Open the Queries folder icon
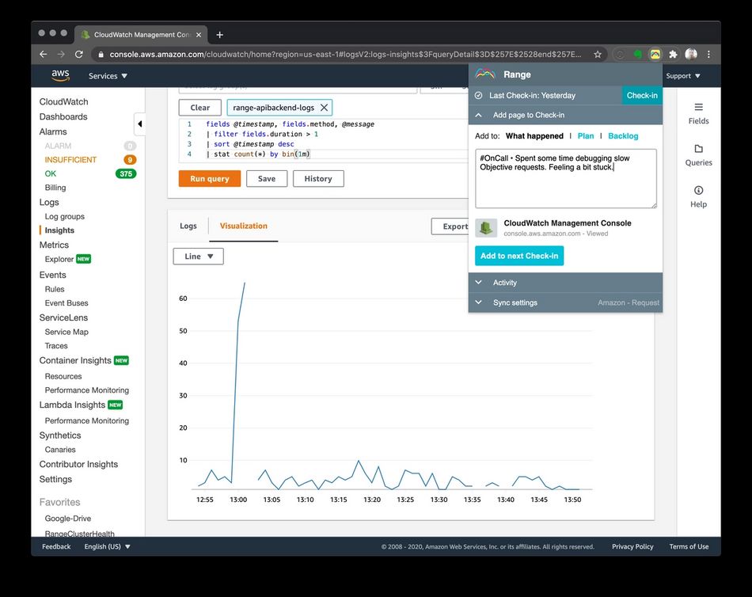The image size is (752, 597). [698, 149]
